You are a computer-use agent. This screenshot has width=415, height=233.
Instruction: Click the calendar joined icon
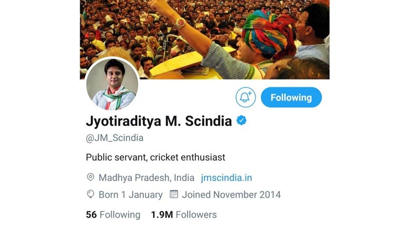point(174,194)
